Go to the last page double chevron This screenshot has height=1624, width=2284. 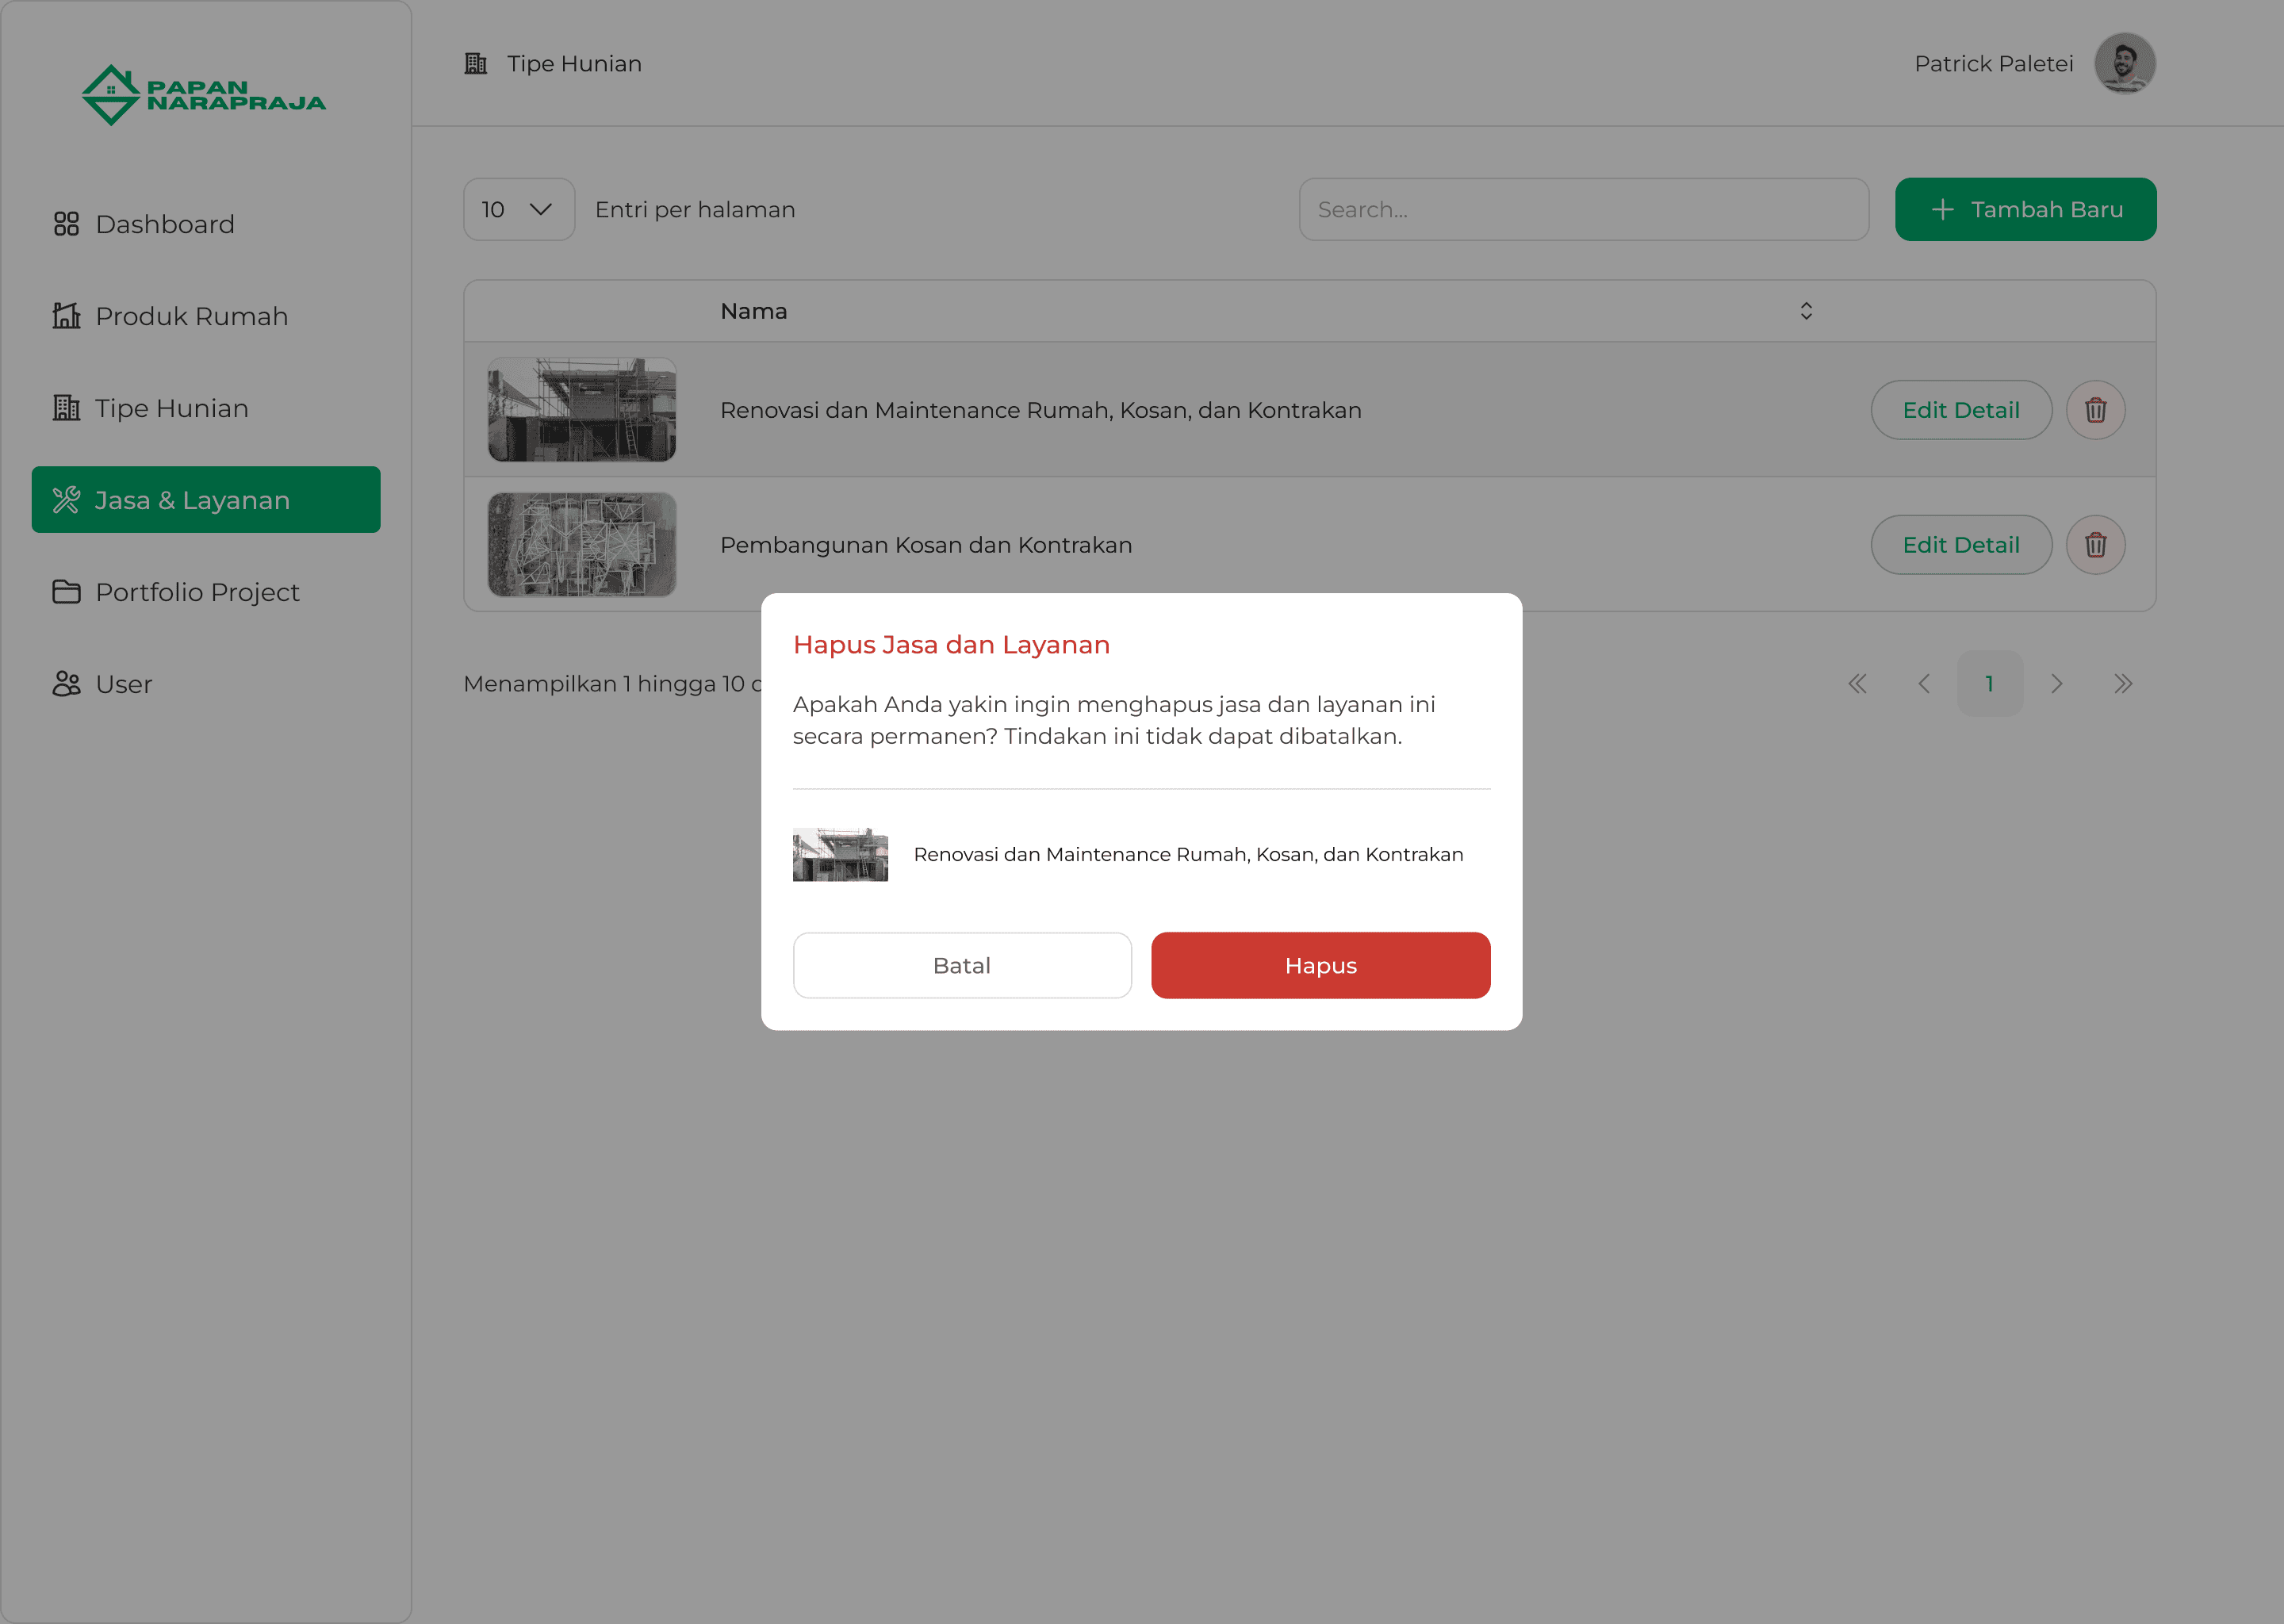[x=2123, y=684]
